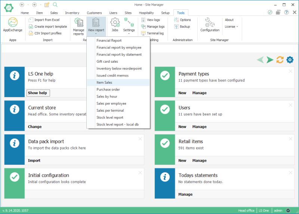The height and width of the screenshot is (214, 299).
Task: Click New under Retail items
Action: pos(182,161)
